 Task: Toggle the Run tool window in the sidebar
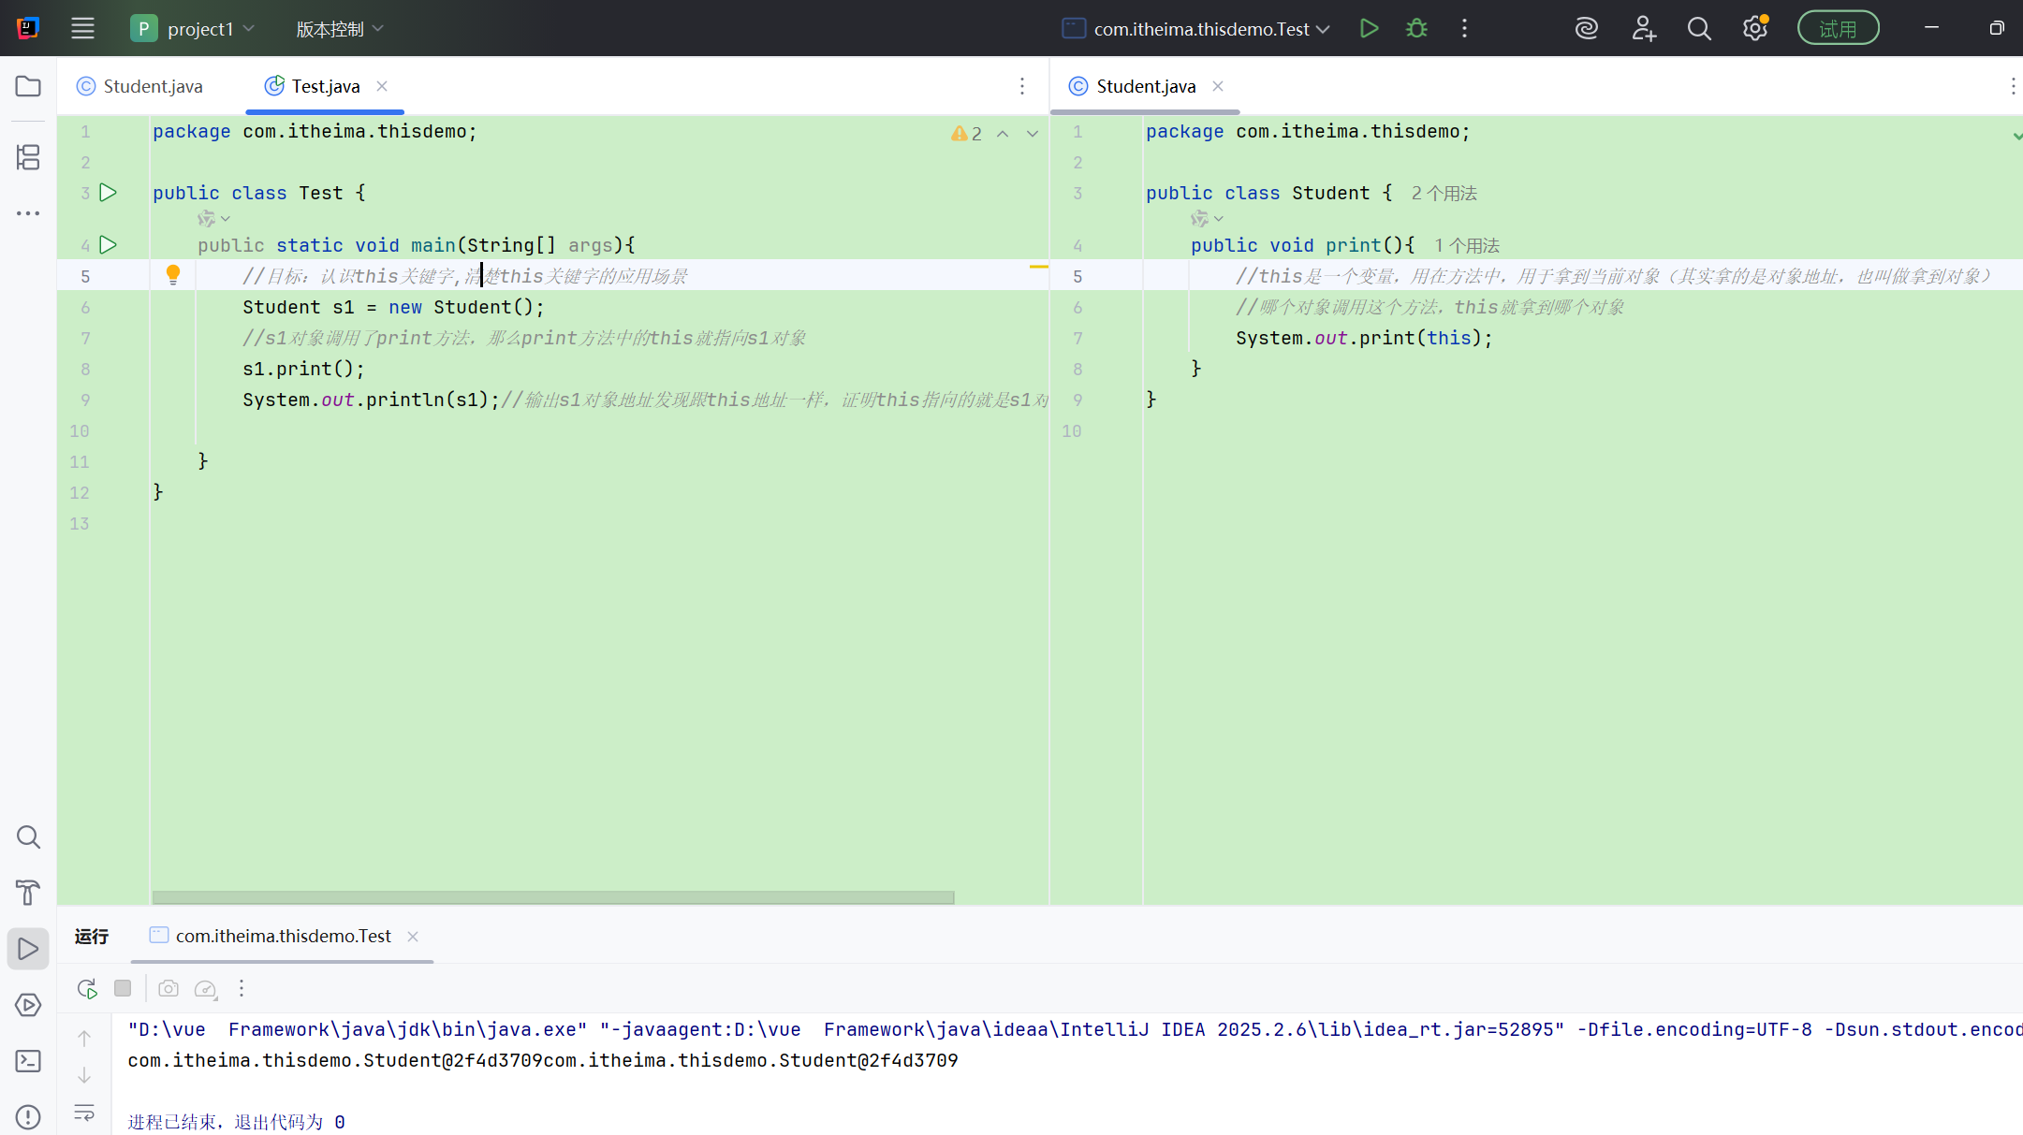tap(28, 949)
